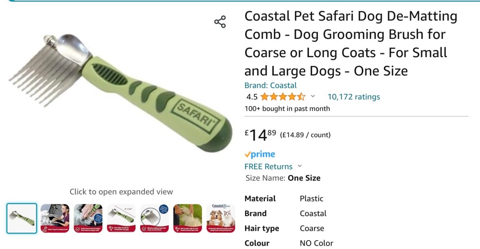This screenshot has width=480, height=249.
Task: Click the 4.5 star rating icons
Action: coord(283,97)
